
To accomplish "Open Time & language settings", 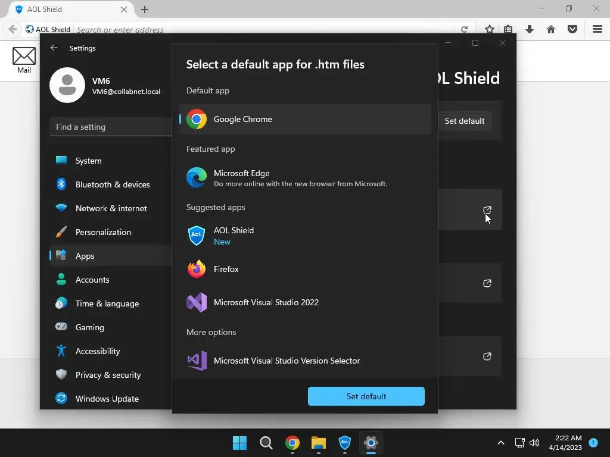I will [111, 303].
